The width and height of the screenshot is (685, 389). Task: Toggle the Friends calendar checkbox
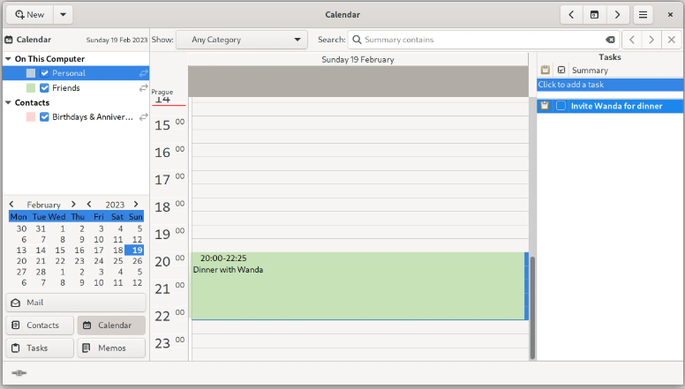(45, 88)
